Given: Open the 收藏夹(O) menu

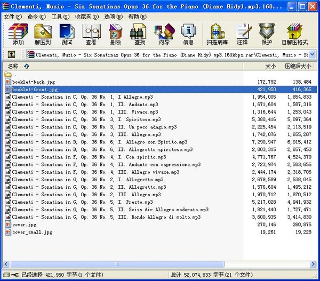Looking at the screenshot, I should tap(87, 17).
